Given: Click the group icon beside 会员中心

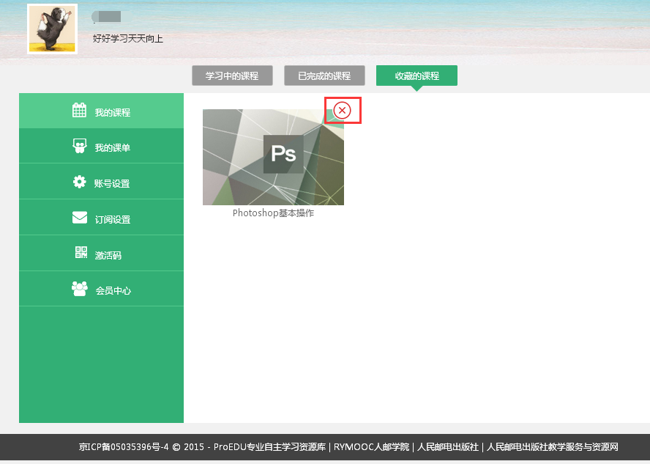Looking at the screenshot, I should (80, 289).
